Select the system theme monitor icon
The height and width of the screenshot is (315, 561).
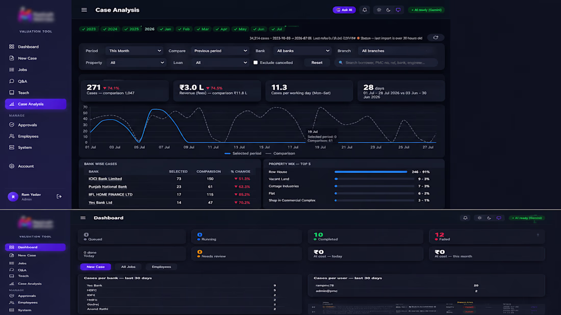(398, 10)
